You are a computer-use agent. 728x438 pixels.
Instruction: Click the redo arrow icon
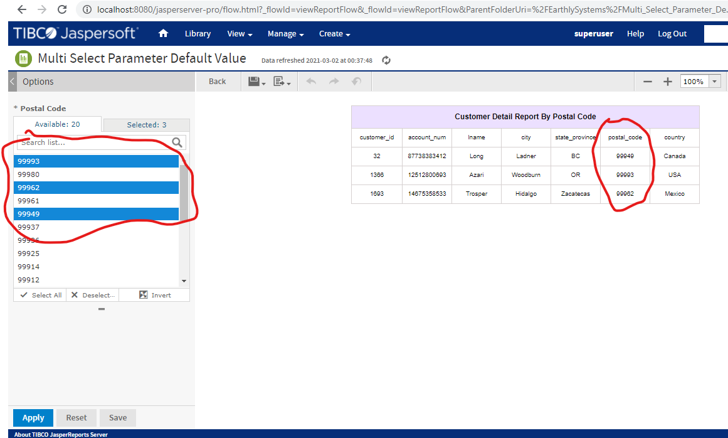(x=334, y=81)
